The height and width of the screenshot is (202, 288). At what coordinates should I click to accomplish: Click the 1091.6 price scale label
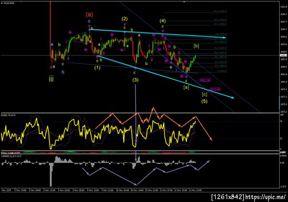pos(283,44)
